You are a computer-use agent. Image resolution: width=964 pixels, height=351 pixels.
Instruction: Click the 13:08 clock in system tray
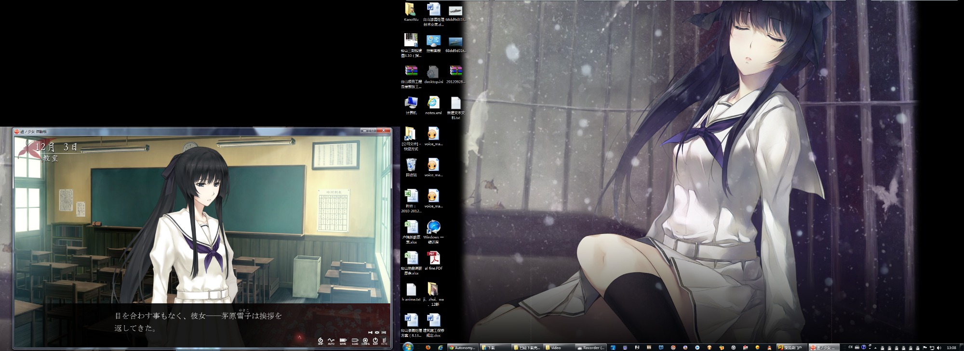click(x=951, y=348)
